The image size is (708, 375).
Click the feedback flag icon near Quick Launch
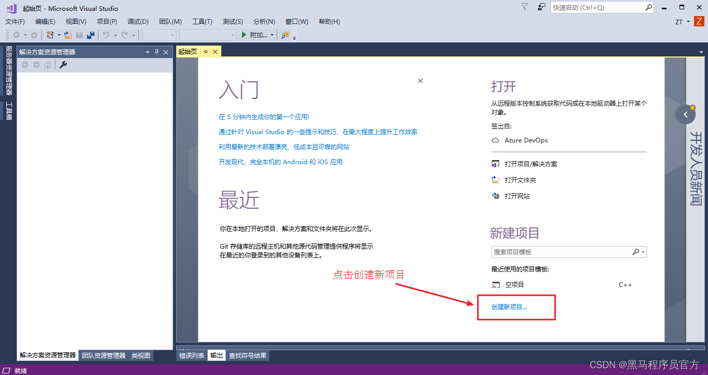(525, 7)
